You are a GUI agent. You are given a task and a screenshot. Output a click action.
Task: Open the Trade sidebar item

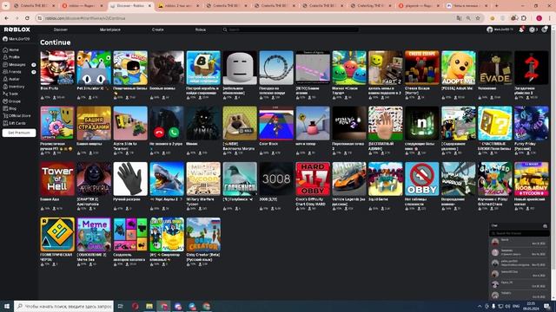pos(10,94)
